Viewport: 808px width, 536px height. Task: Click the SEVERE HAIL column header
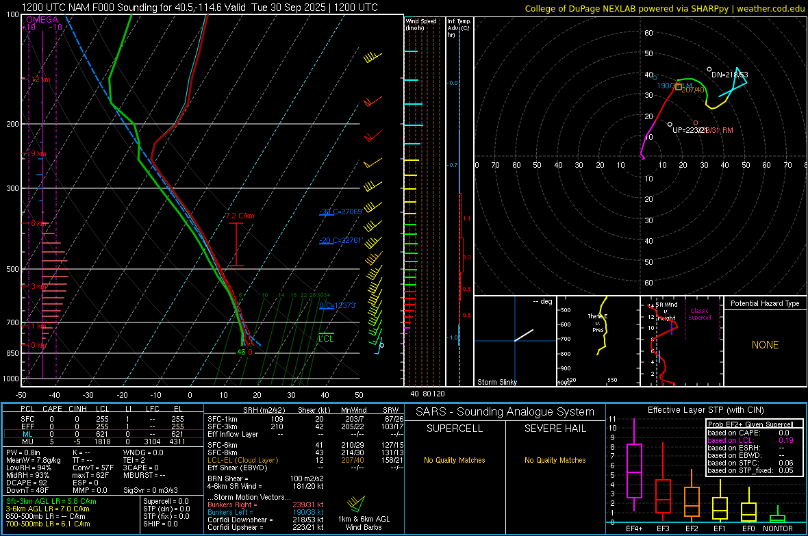tap(555, 429)
